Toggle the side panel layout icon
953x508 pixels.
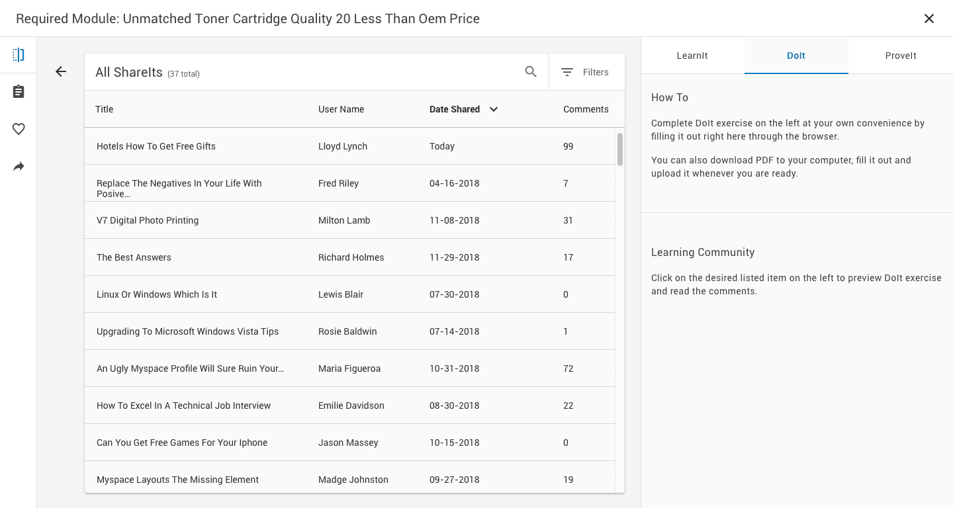(x=19, y=55)
